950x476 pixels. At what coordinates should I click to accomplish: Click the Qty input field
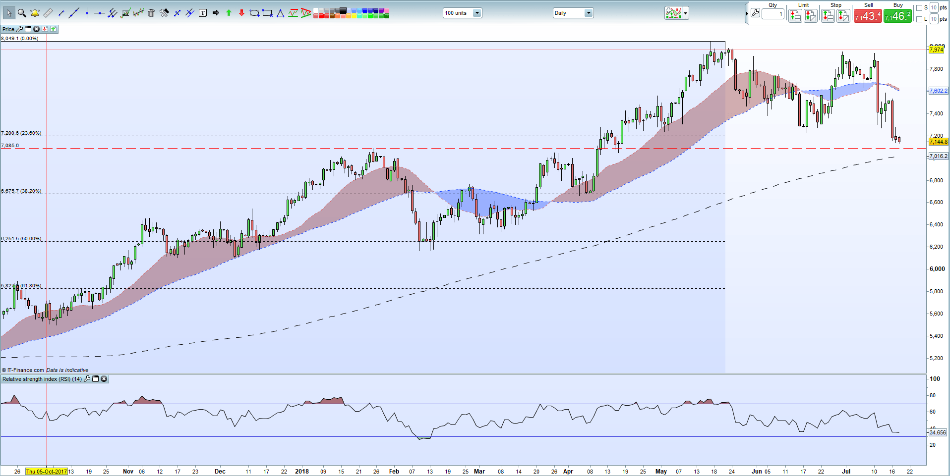click(x=773, y=14)
